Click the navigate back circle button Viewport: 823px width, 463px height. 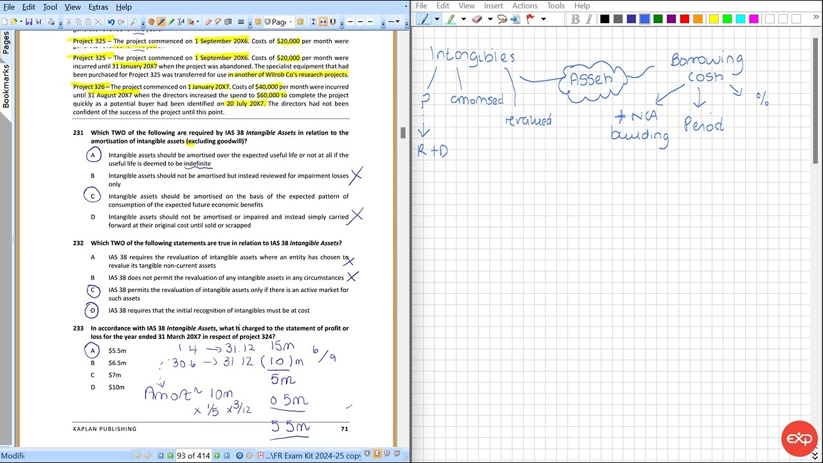(x=239, y=456)
